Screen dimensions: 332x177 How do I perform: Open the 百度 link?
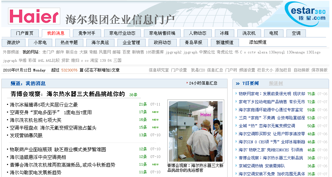[x=126, y=52]
